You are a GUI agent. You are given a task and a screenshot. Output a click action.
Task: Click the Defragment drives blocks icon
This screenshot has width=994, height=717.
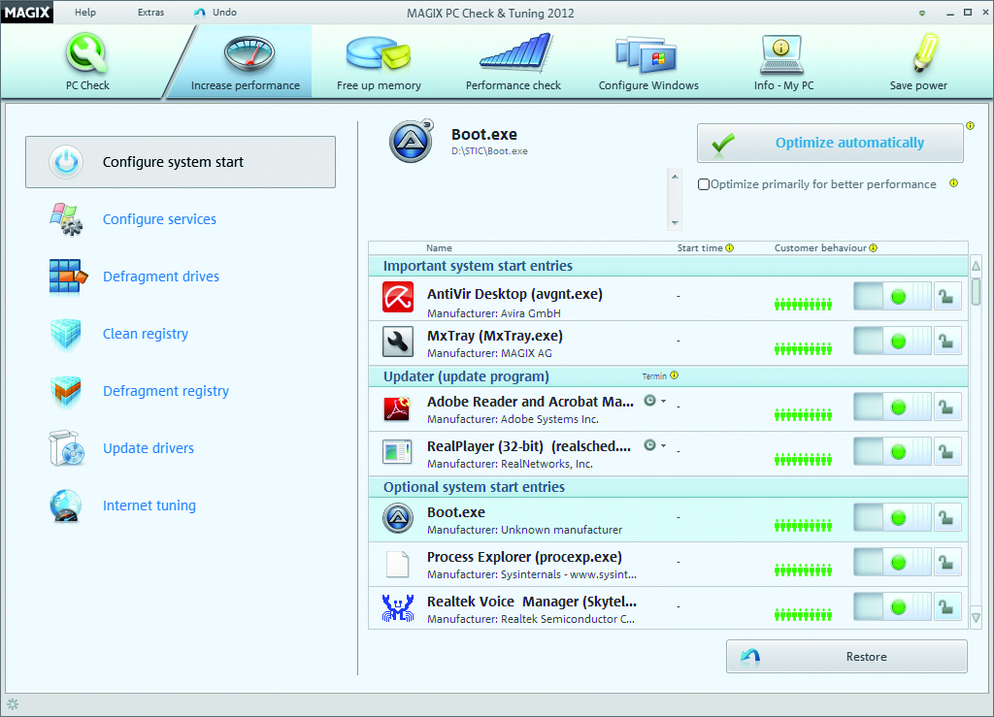click(x=67, y=277)
